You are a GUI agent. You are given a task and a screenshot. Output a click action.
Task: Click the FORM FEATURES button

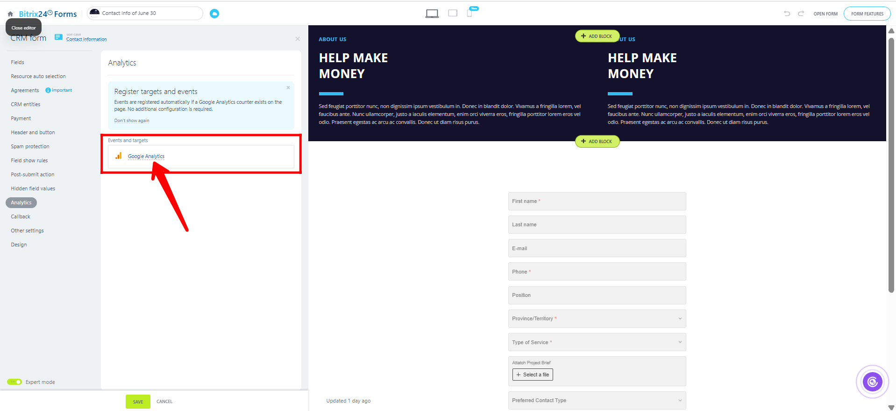click(867, 14)
